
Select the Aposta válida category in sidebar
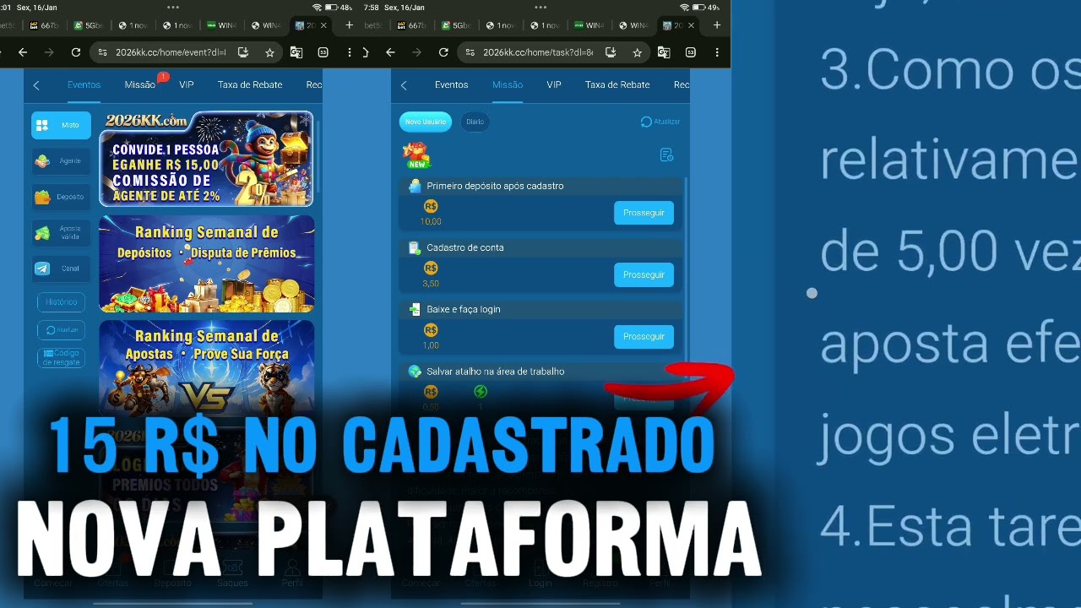point(61,233)
